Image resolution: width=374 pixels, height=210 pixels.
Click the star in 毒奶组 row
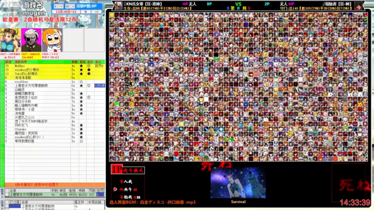(x=81, y=133)
